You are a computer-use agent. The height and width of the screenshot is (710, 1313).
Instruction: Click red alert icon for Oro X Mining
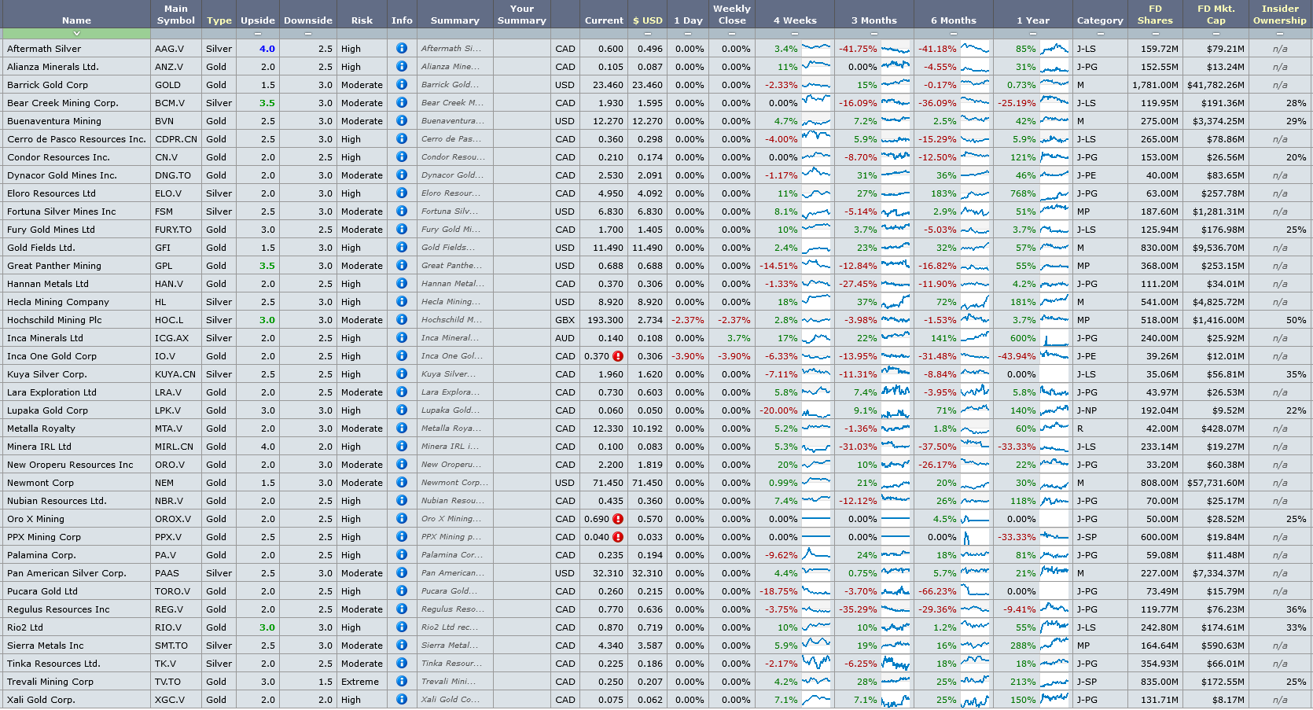(618, 519)
